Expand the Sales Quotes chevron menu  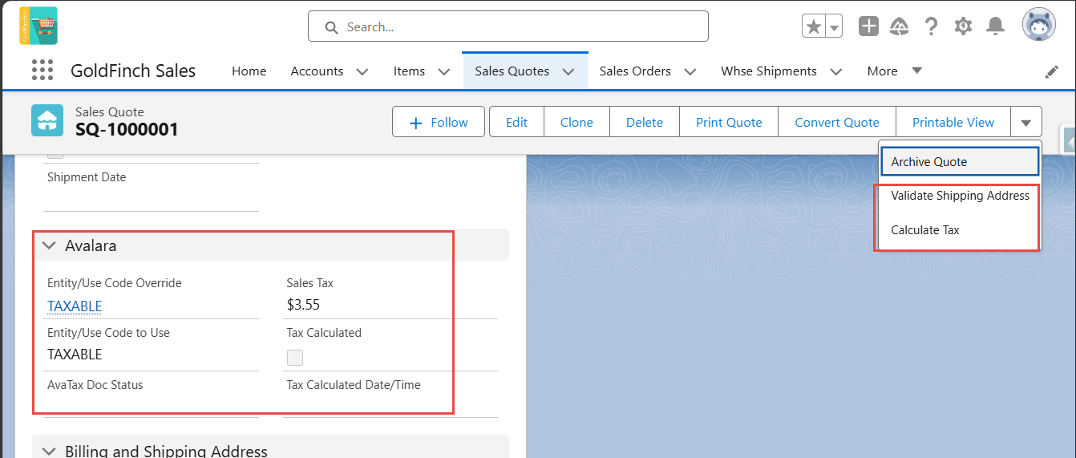568,71
